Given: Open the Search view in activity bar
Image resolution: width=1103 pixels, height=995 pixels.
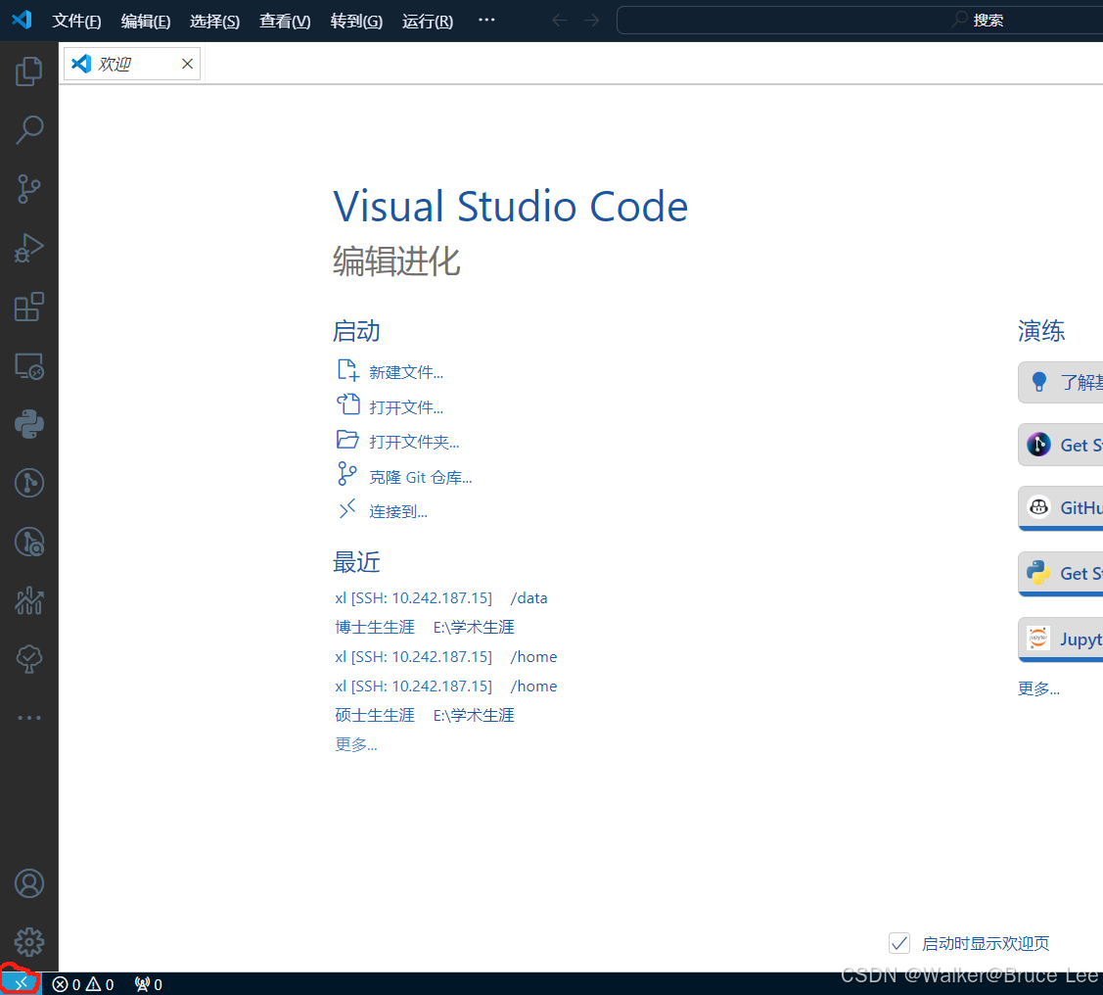Looking at the screenshot, I should point(28,130).
